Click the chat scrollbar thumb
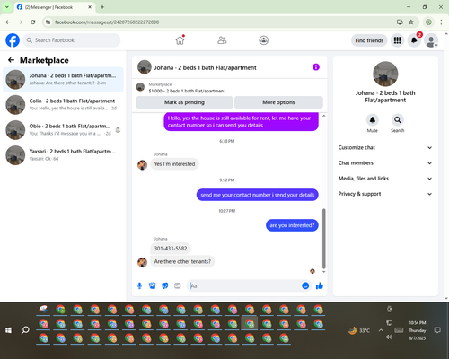The height and width of the screenshot is (359, 449). pyautogui.click(x=323, y=238)
